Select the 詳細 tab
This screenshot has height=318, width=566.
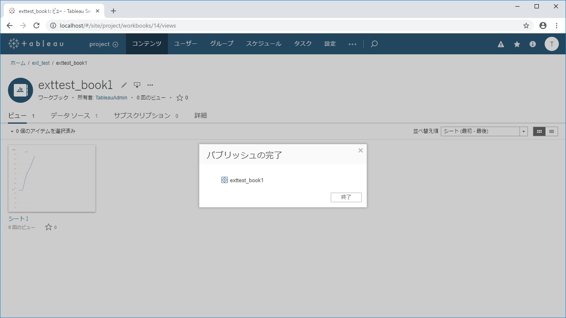[x=201, y=116]
